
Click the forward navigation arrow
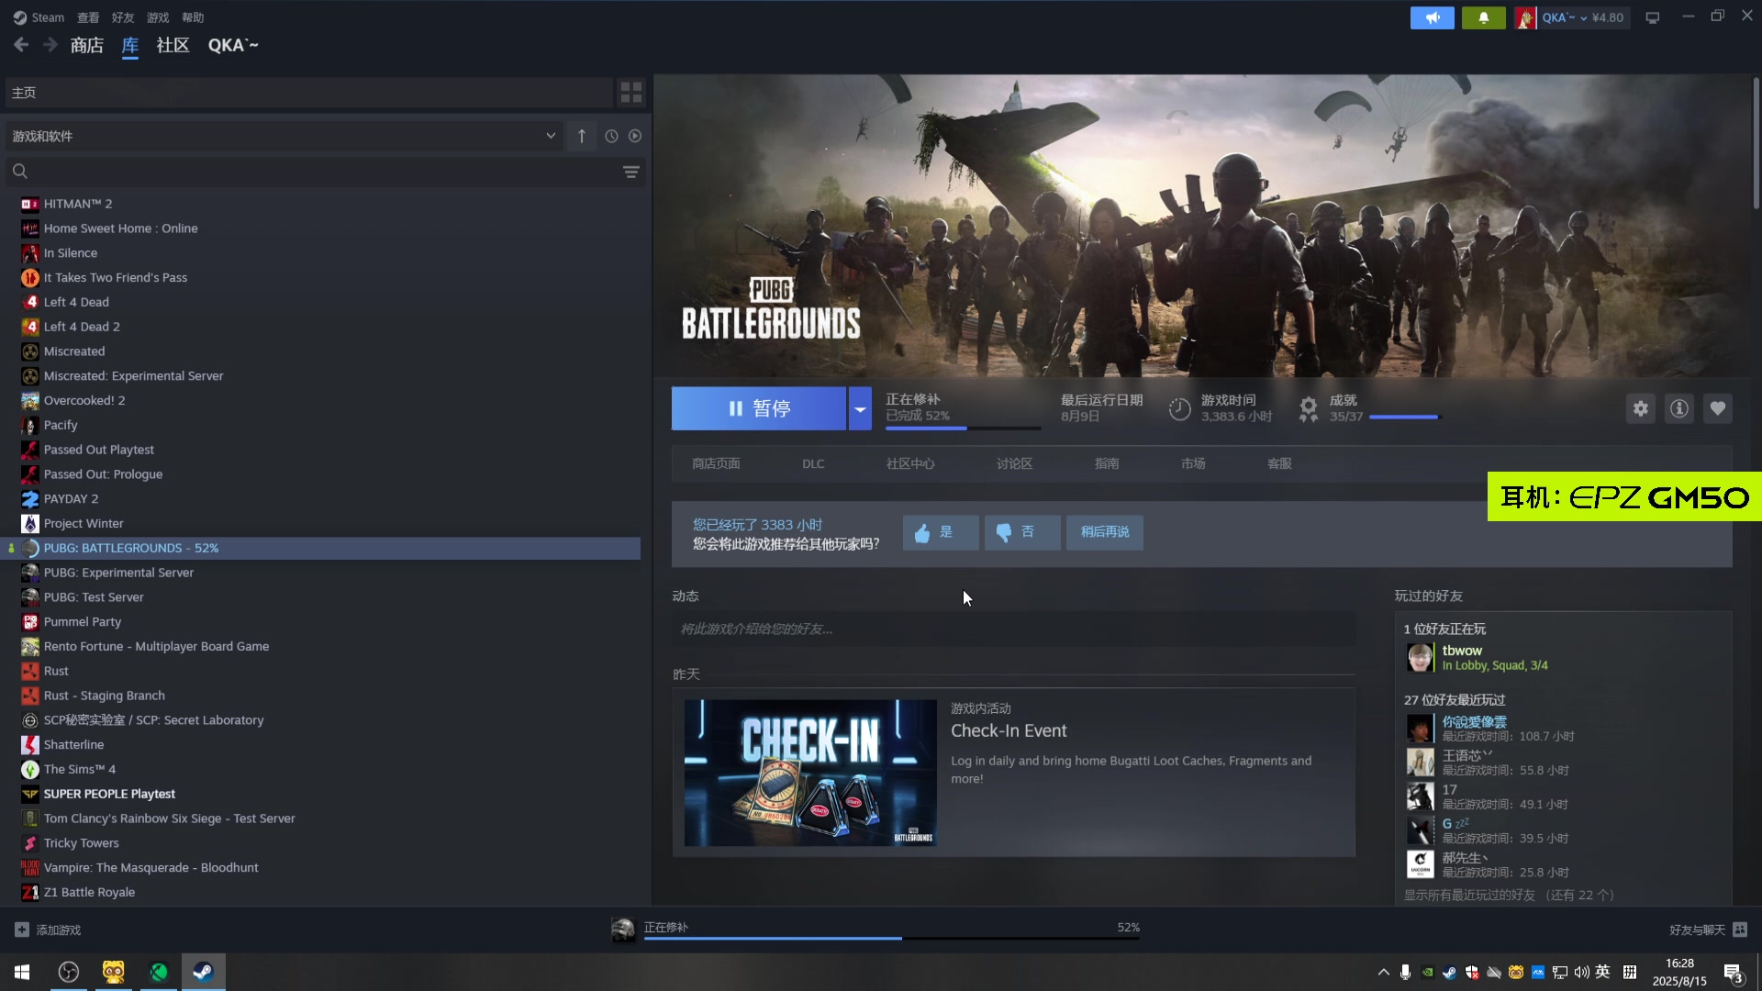click(50, 45)
